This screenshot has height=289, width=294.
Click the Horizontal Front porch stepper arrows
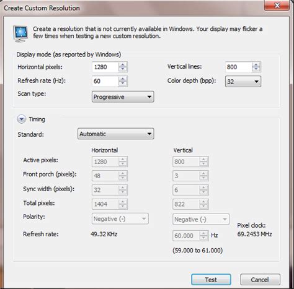pyautogui.click(x=123, y=176)
